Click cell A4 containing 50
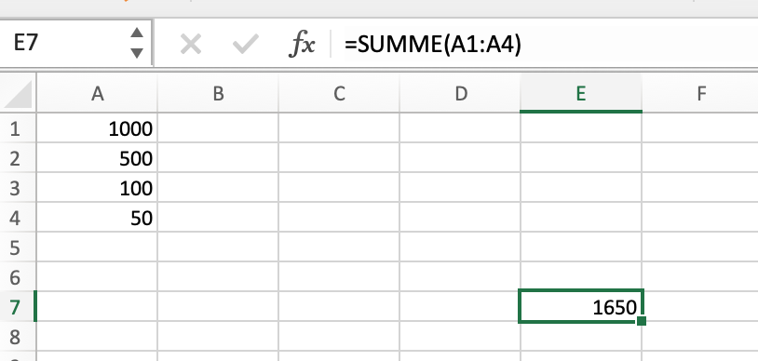 [97, 218]
